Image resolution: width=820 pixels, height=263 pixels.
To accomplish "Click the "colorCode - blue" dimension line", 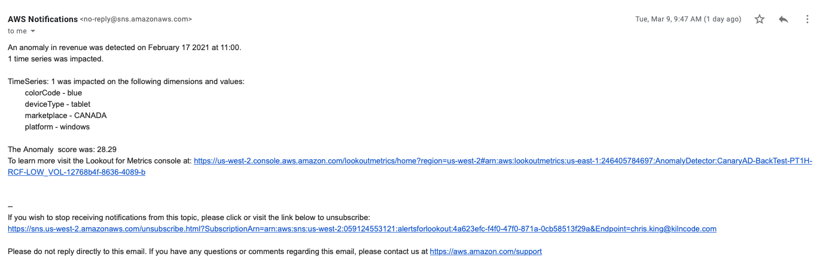I will coord(53,93).
